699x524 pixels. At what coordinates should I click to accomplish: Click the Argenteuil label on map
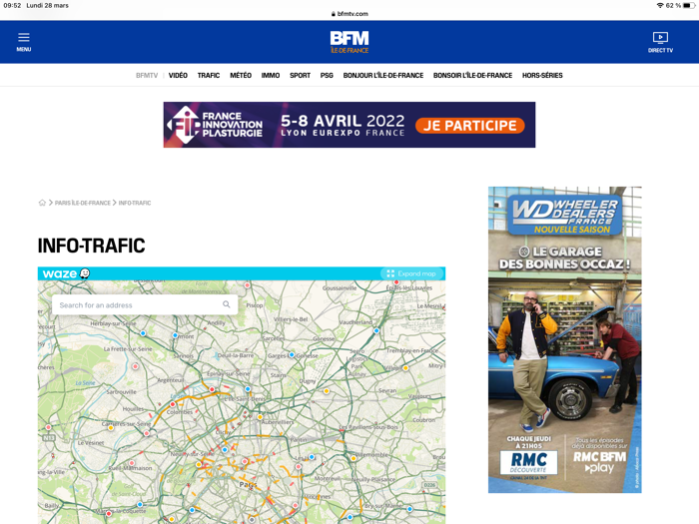(171, 380)
